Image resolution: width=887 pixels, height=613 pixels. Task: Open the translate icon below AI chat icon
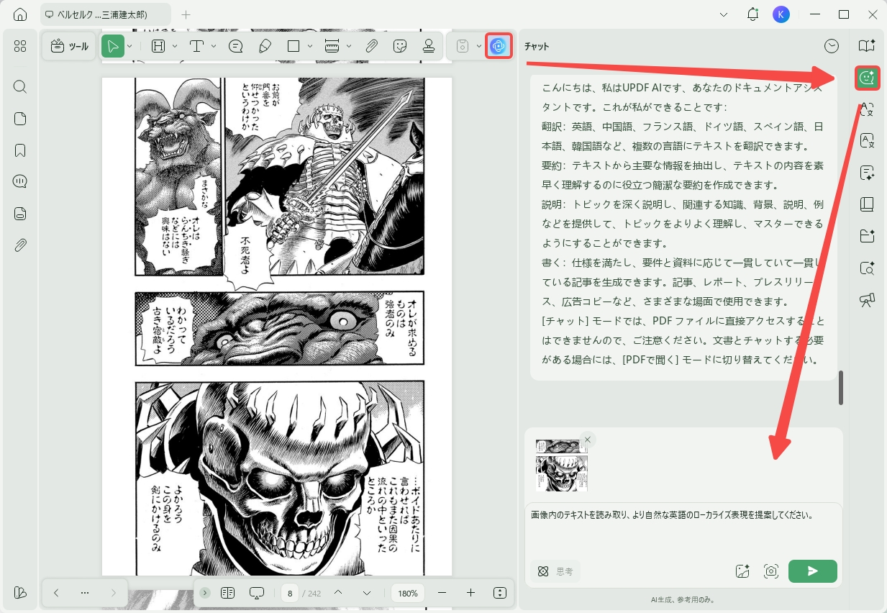[x=867, y=109]
